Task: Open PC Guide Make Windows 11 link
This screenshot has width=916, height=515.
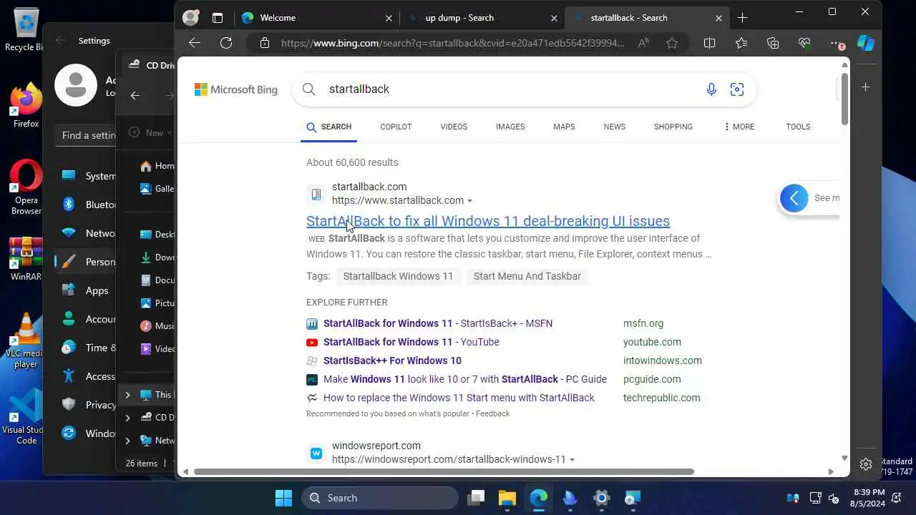Action: coord(465,379)
